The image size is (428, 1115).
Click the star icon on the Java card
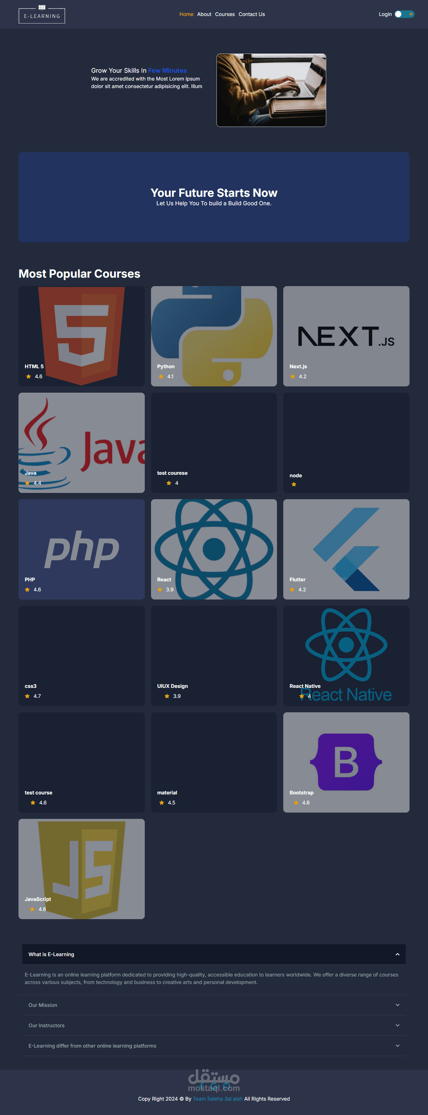pos(27,483)
